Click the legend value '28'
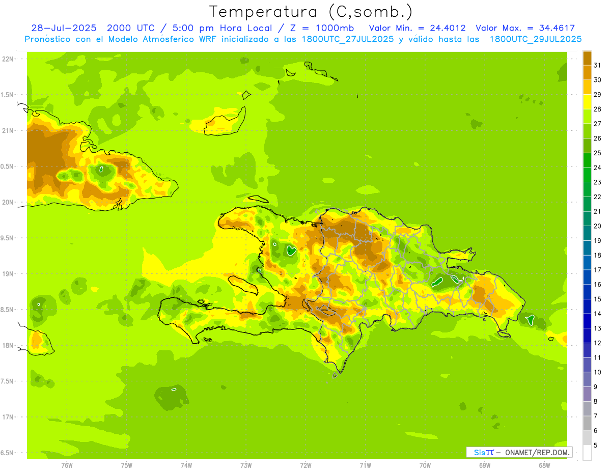The width and height of the screenshot is (611, 472). [x=598, y=109]
